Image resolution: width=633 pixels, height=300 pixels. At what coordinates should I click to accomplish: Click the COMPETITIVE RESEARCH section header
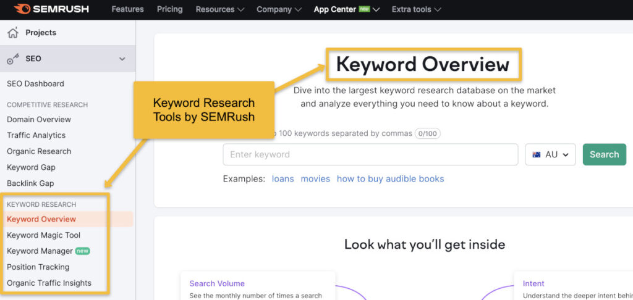47,105
